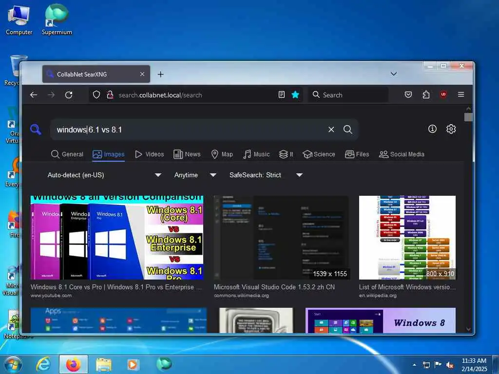
Task: Clear the search query with the X
Action: (x=331, y=130)
